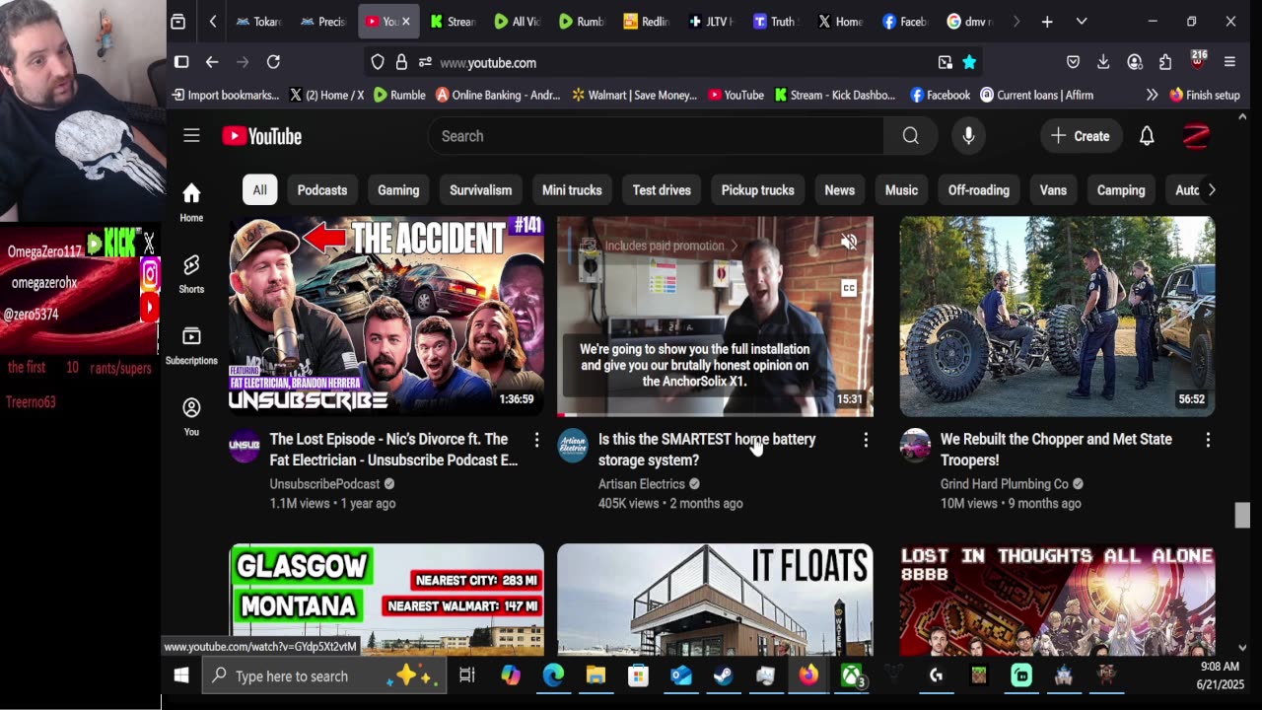This screenshot has width=1262, height=710.
Task: Open Subscriptions in the YouTube sidebar
Action: tap(191, 346)
